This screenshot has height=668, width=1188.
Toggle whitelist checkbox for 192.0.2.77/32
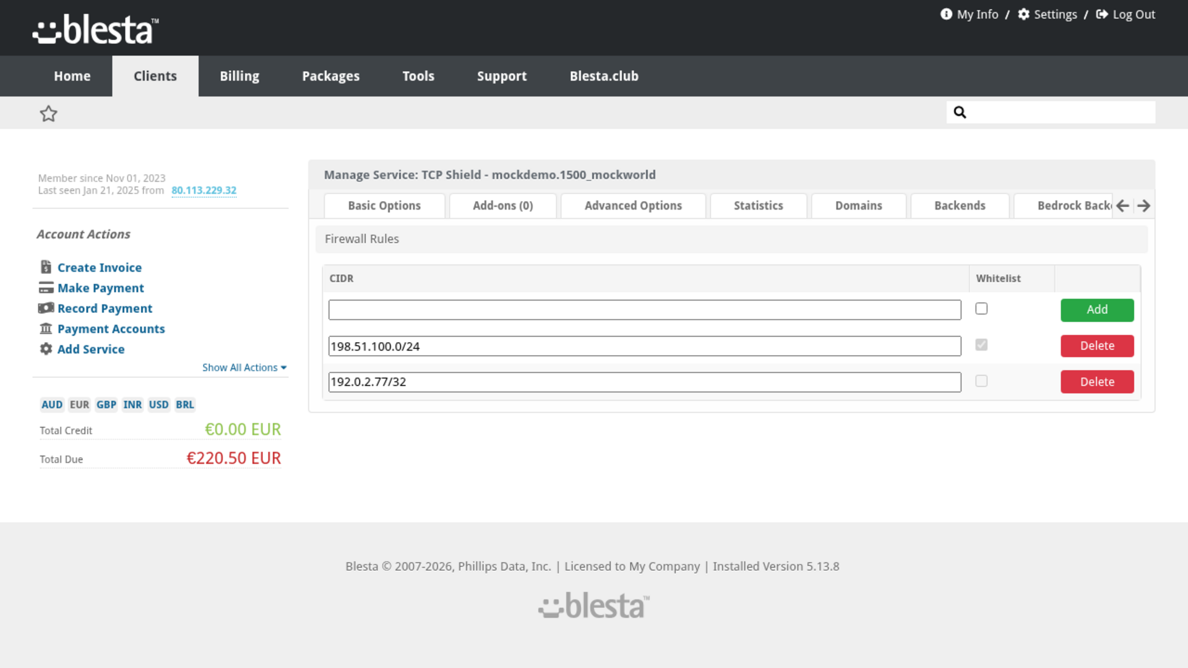(981, 381)
